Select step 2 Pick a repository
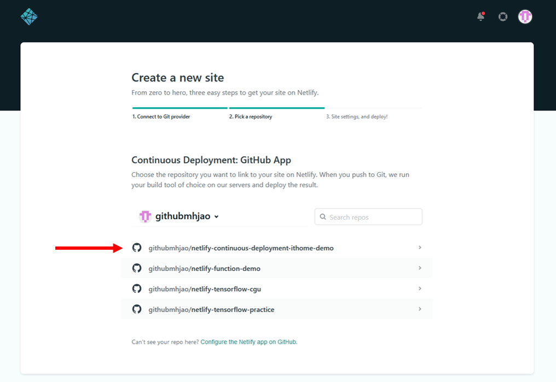The width and height of the screenshot is (556, 382). [251, 116]
